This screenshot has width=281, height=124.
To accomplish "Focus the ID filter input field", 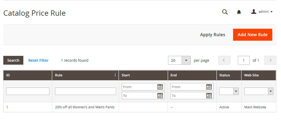I will coord(28,91).
